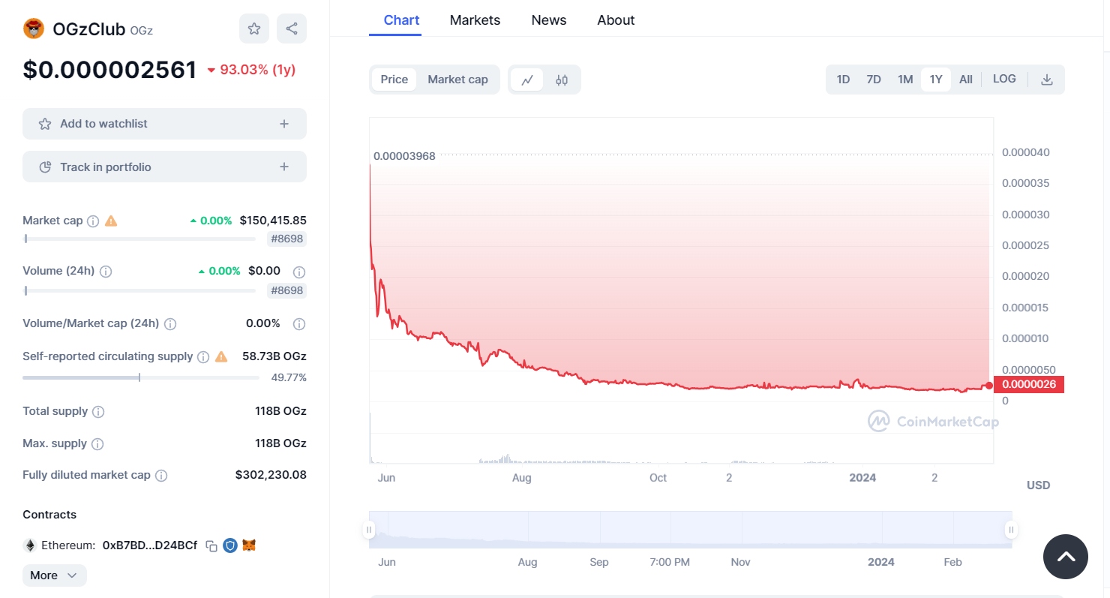Click the OGzClub coin logo
1110x598 pixels.
[34, 29]
